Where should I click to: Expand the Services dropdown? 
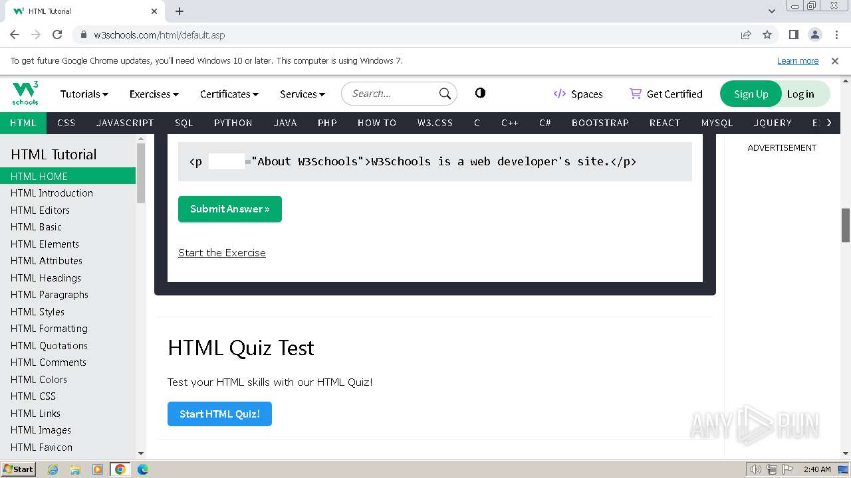click(x=303, y=94)
